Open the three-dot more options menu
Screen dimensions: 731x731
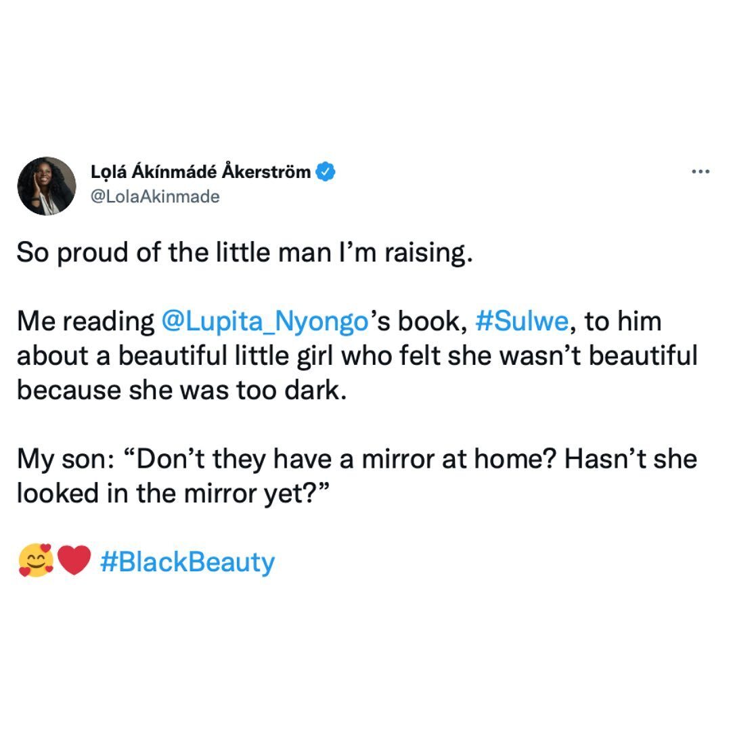click(x=700, y=172)
